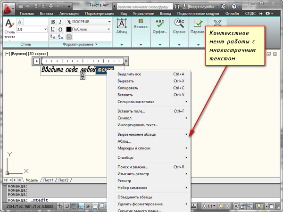Image resolution: width=283 pixels, height=212 pixels.
Task: Click Объединить абзацы in context menu
Action: click(153, 197)
